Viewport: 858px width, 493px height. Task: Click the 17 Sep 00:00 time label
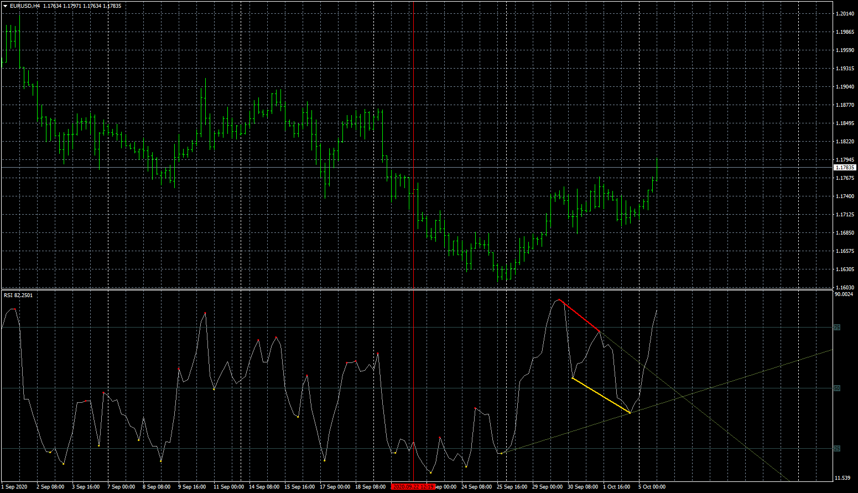click(x=335, y=487)
